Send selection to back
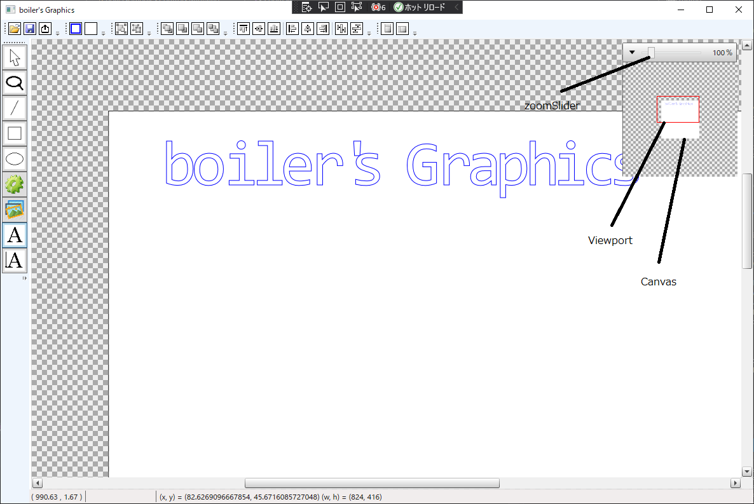 pos(213,29)
